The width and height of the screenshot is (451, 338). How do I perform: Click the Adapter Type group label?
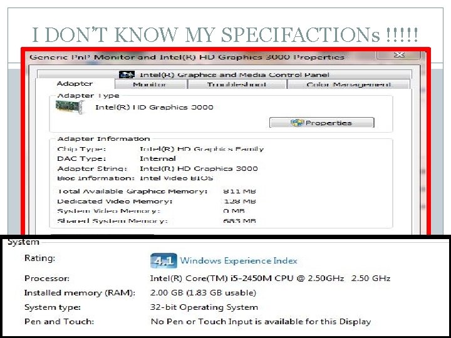coord(88,96)
